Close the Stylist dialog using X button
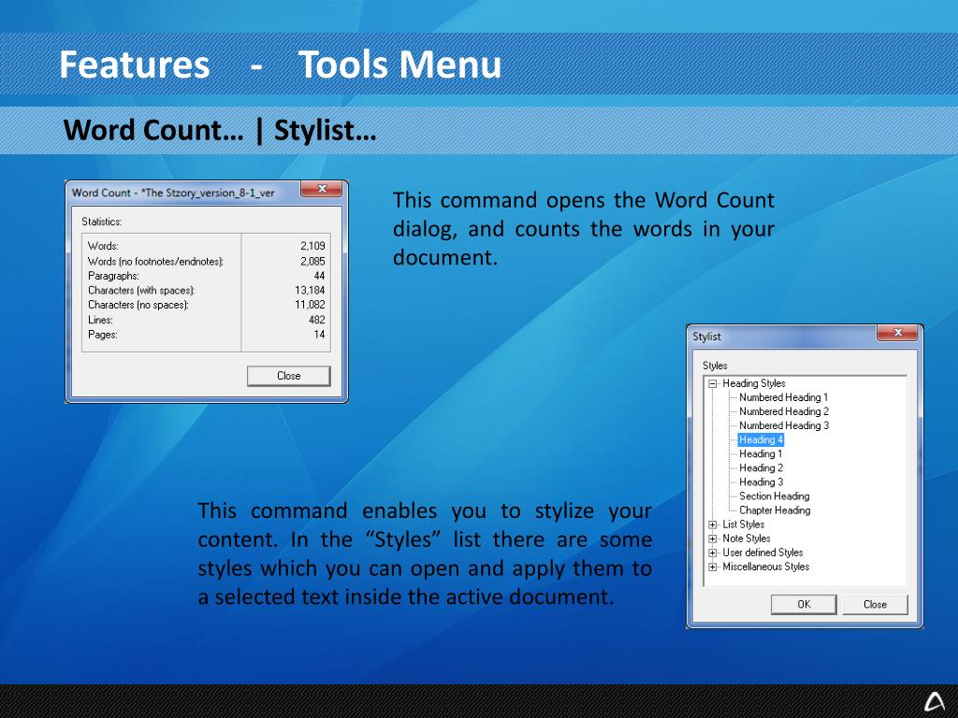958x718 pixels. pos(897,333)
